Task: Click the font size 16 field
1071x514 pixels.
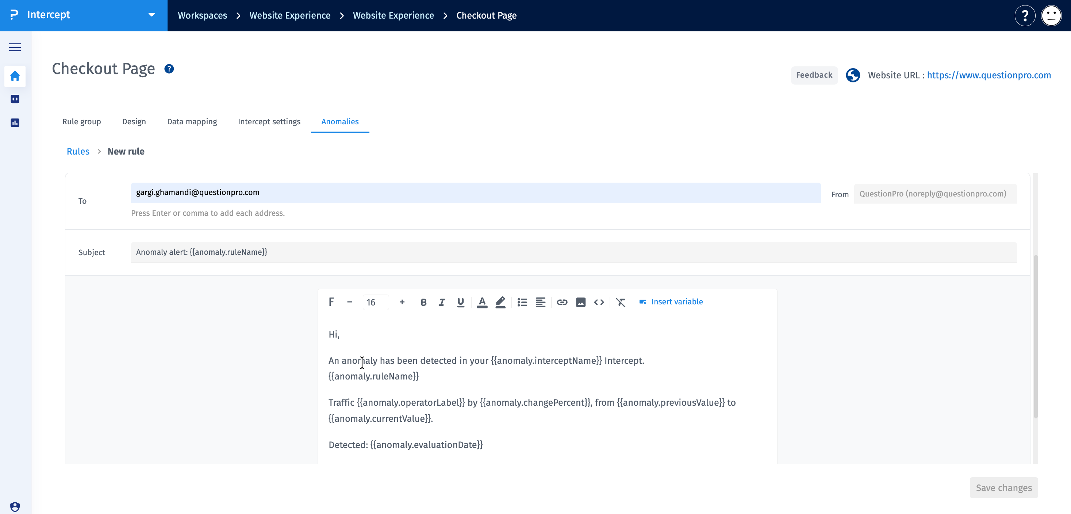Action: (x=375, y=302)
